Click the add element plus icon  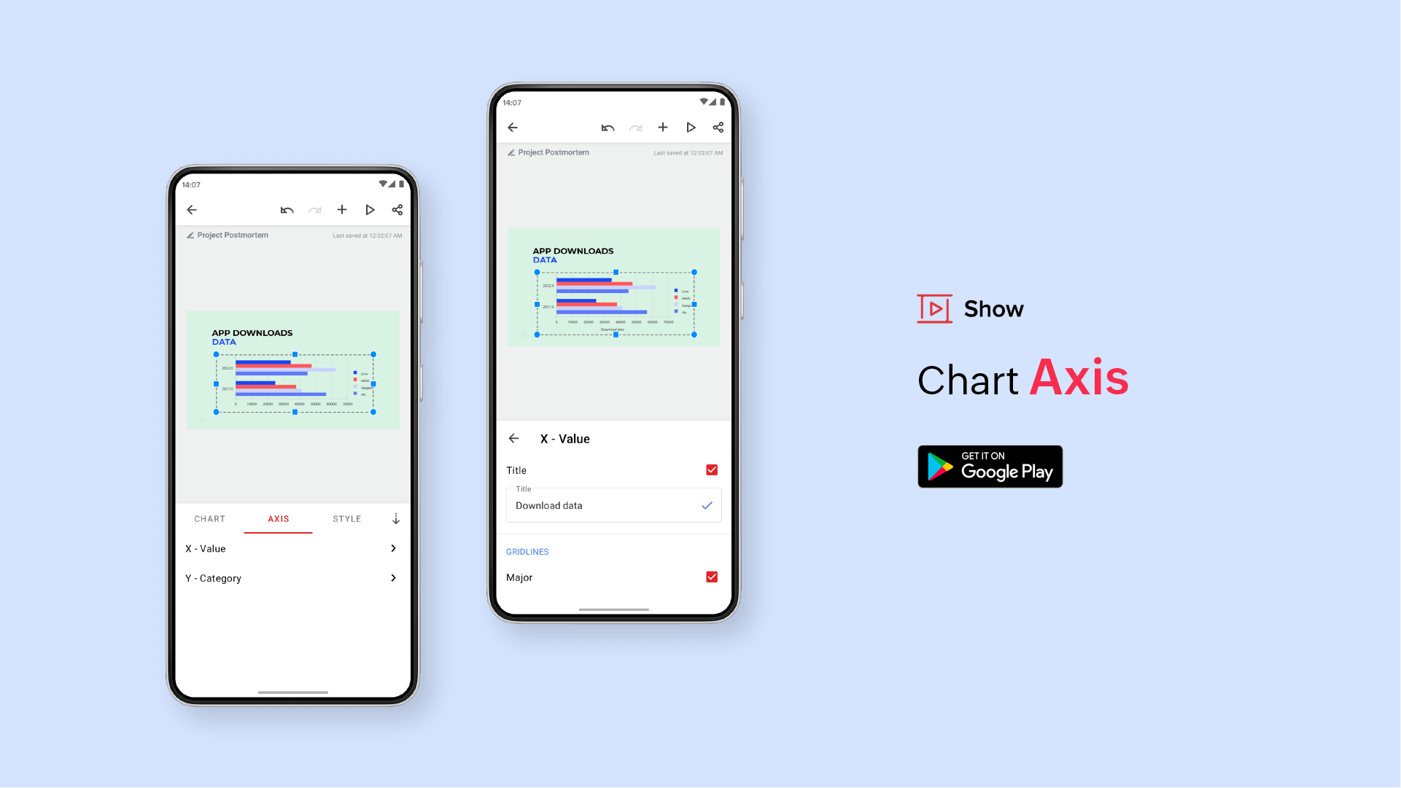(x=664, y=126)
